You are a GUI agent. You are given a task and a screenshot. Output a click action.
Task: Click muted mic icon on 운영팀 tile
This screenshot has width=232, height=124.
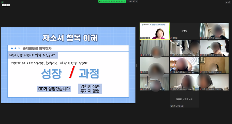171,38
